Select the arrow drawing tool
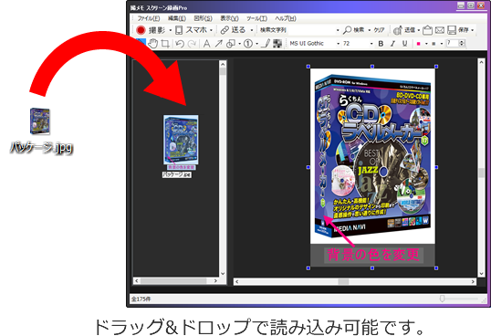 [218, 44]
